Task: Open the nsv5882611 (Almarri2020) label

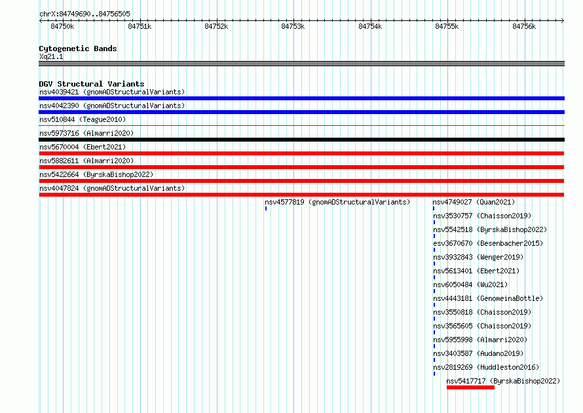Action: click(x=86, y=161)
